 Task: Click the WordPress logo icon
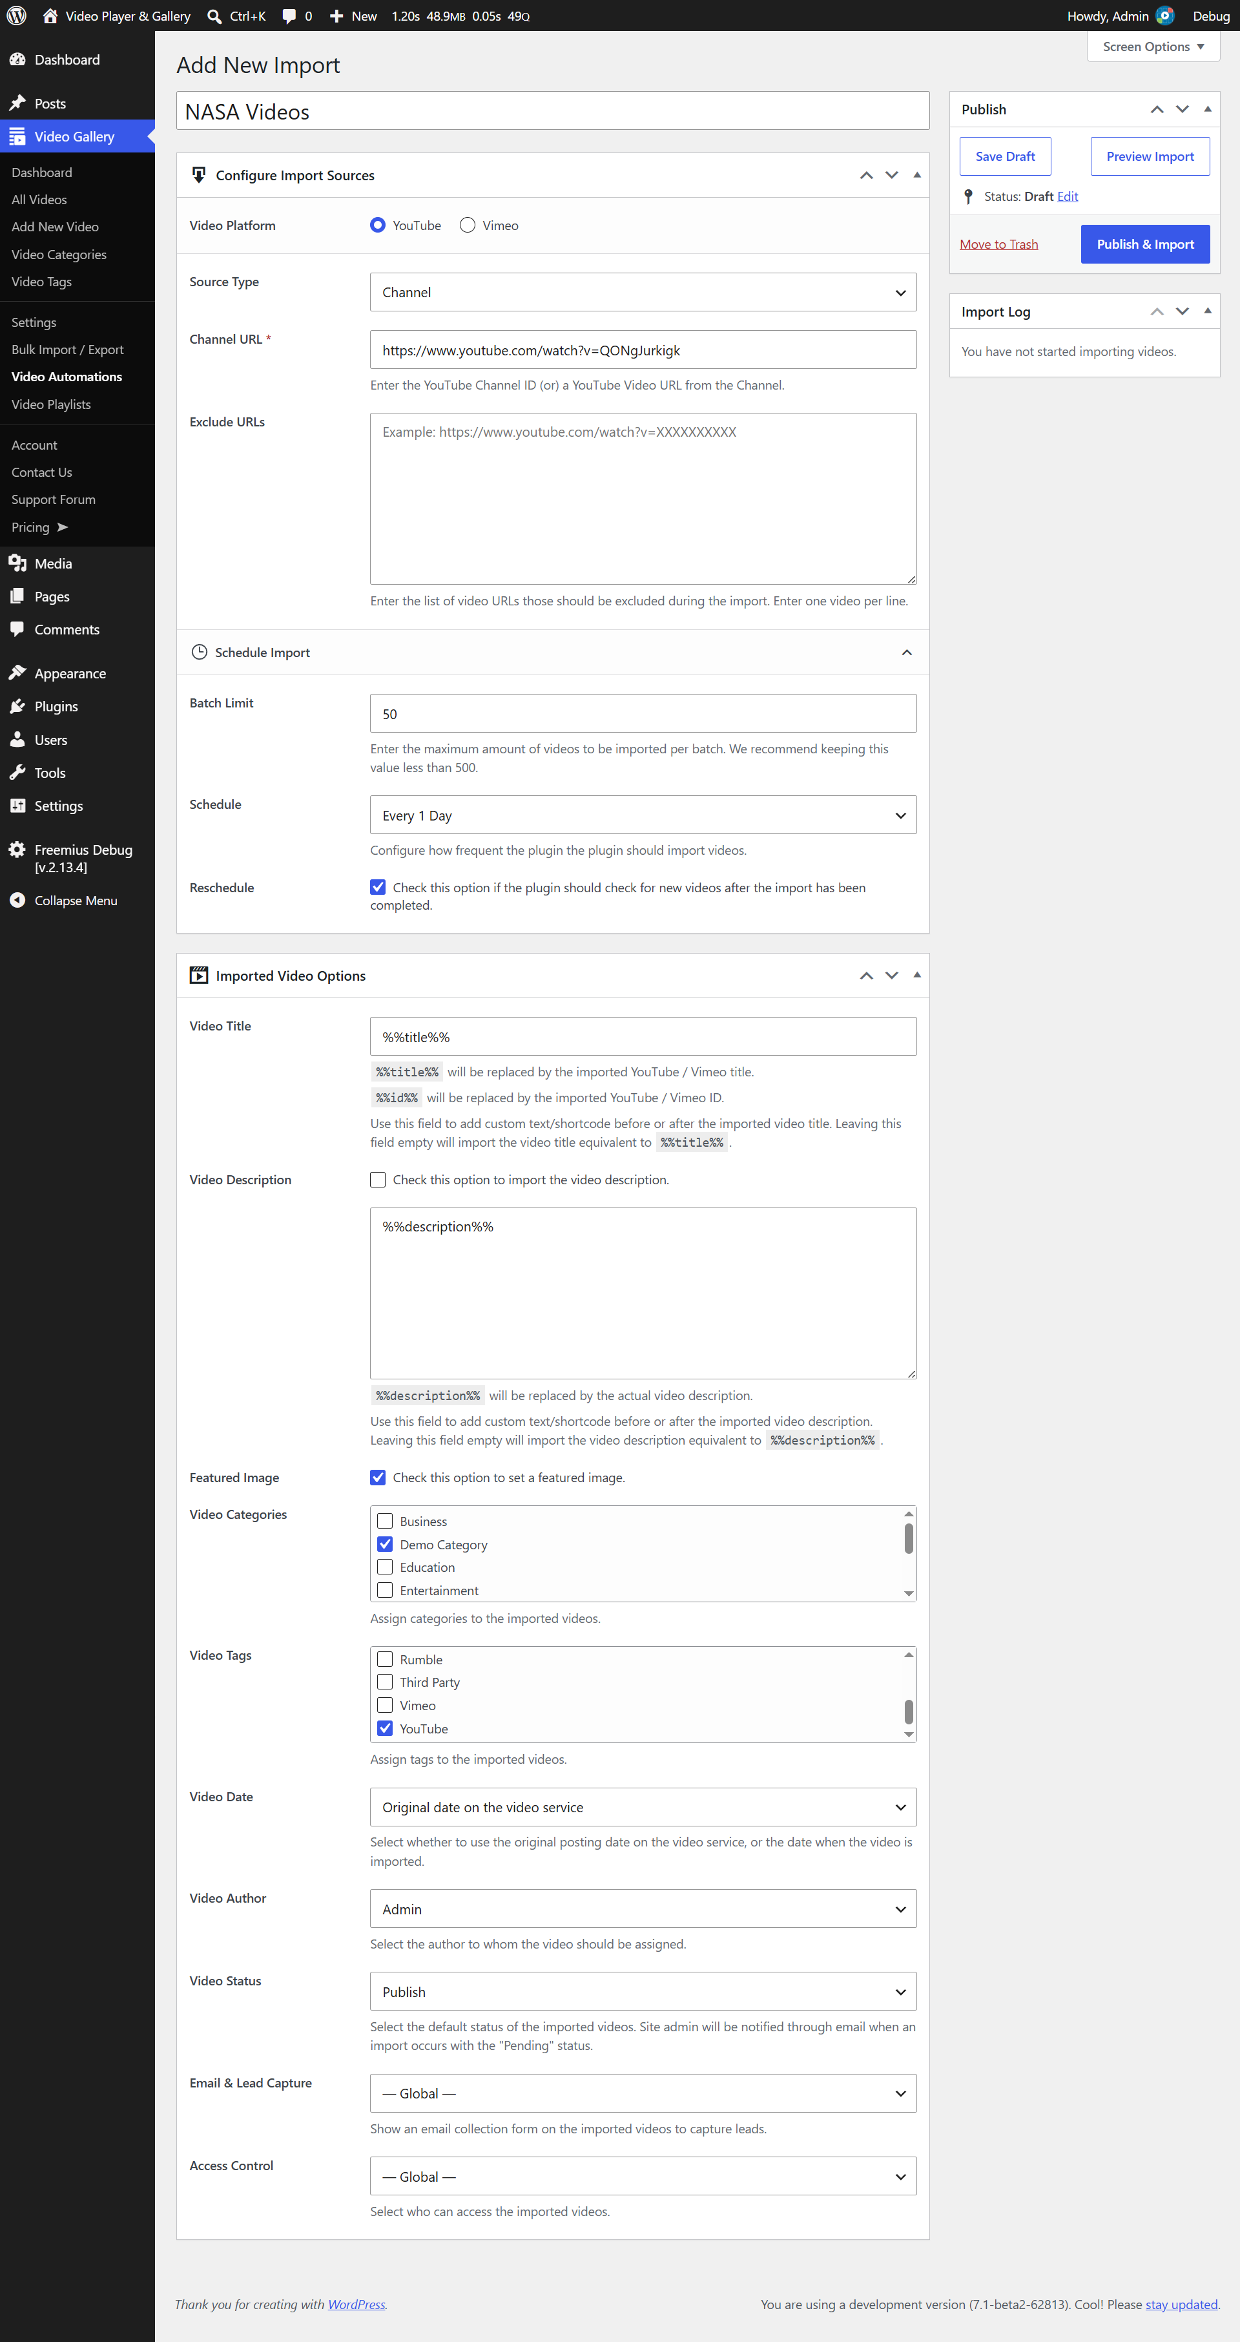click(16, 16)
